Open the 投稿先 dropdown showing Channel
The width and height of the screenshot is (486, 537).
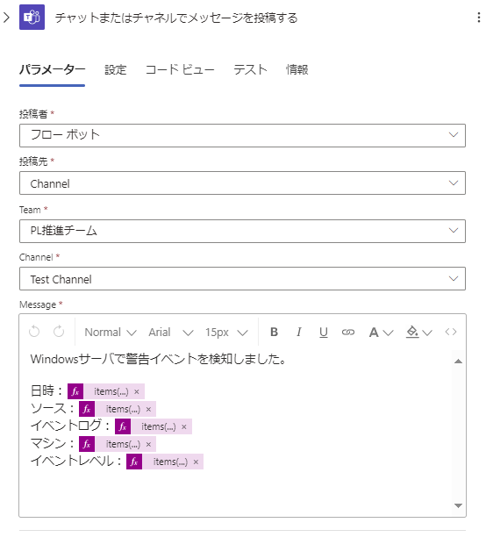[x=242, y=183]
